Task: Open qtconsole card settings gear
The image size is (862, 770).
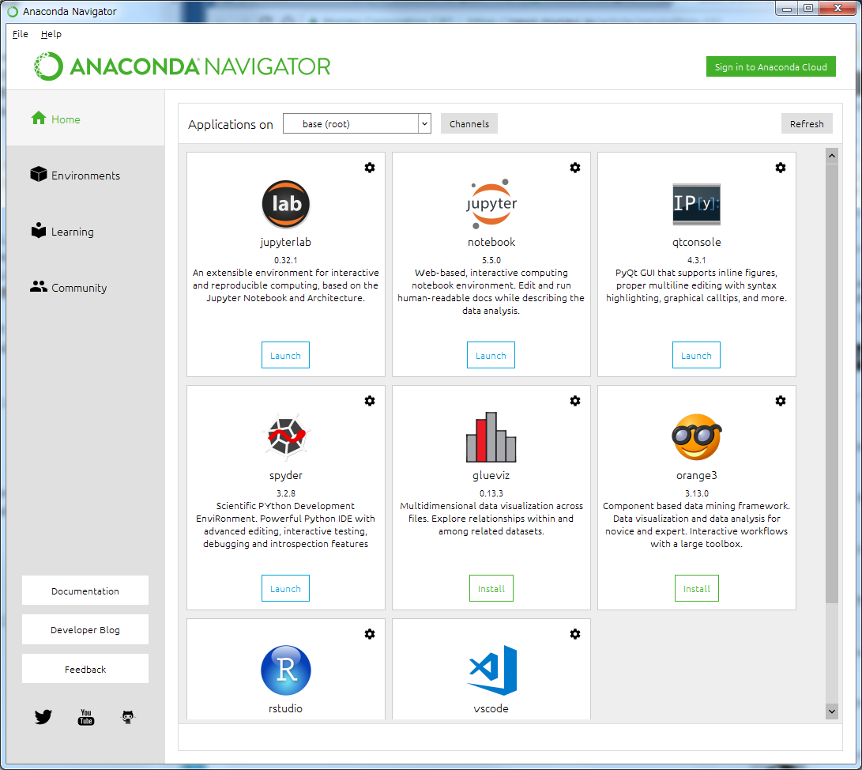Action: coord(780,168)
